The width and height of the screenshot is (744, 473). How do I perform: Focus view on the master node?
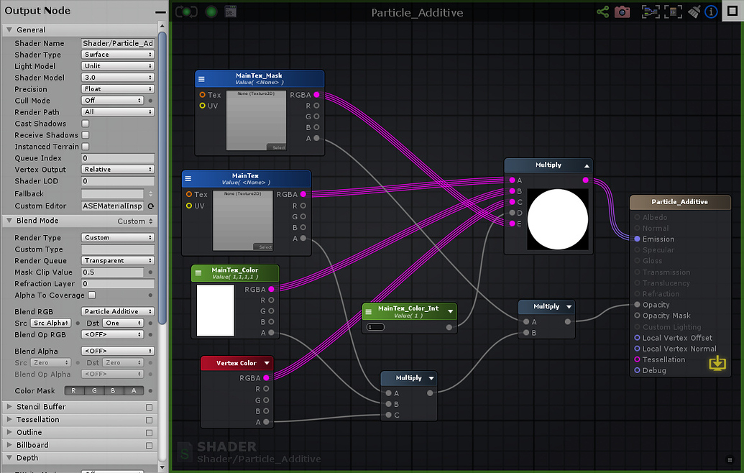(673, 12)
